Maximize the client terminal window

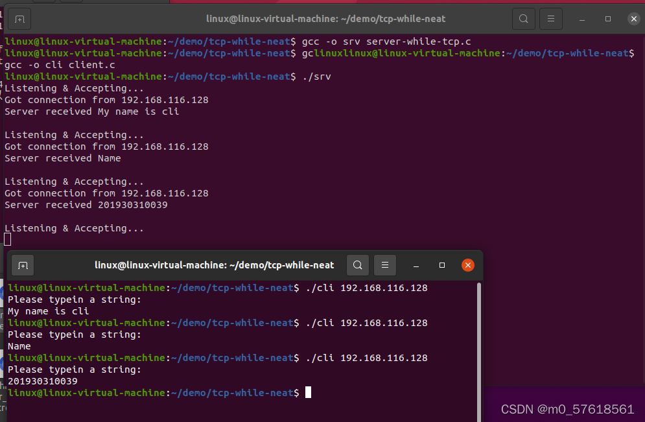pyautogui.click(x=442, y=265)
